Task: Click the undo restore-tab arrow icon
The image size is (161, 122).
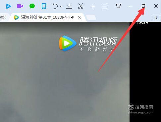Action: click(55, 6)
